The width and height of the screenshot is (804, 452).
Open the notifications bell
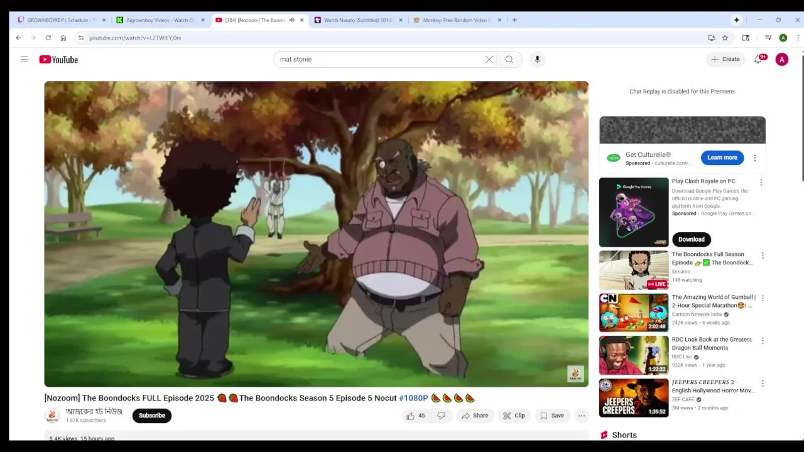[759, 59]
